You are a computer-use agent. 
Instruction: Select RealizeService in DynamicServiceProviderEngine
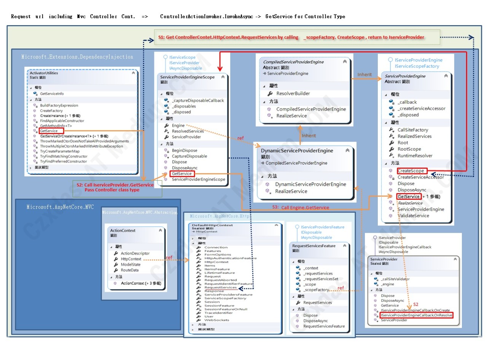(291, 191)
